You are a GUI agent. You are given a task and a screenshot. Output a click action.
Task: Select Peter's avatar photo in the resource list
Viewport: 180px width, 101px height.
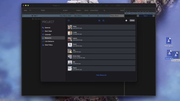(x=70, y=27)
